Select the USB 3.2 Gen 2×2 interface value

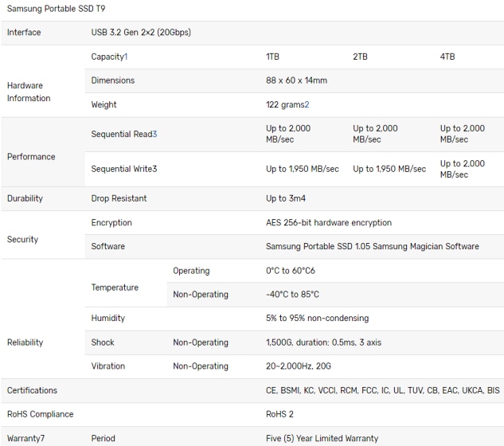click(140, 33)
